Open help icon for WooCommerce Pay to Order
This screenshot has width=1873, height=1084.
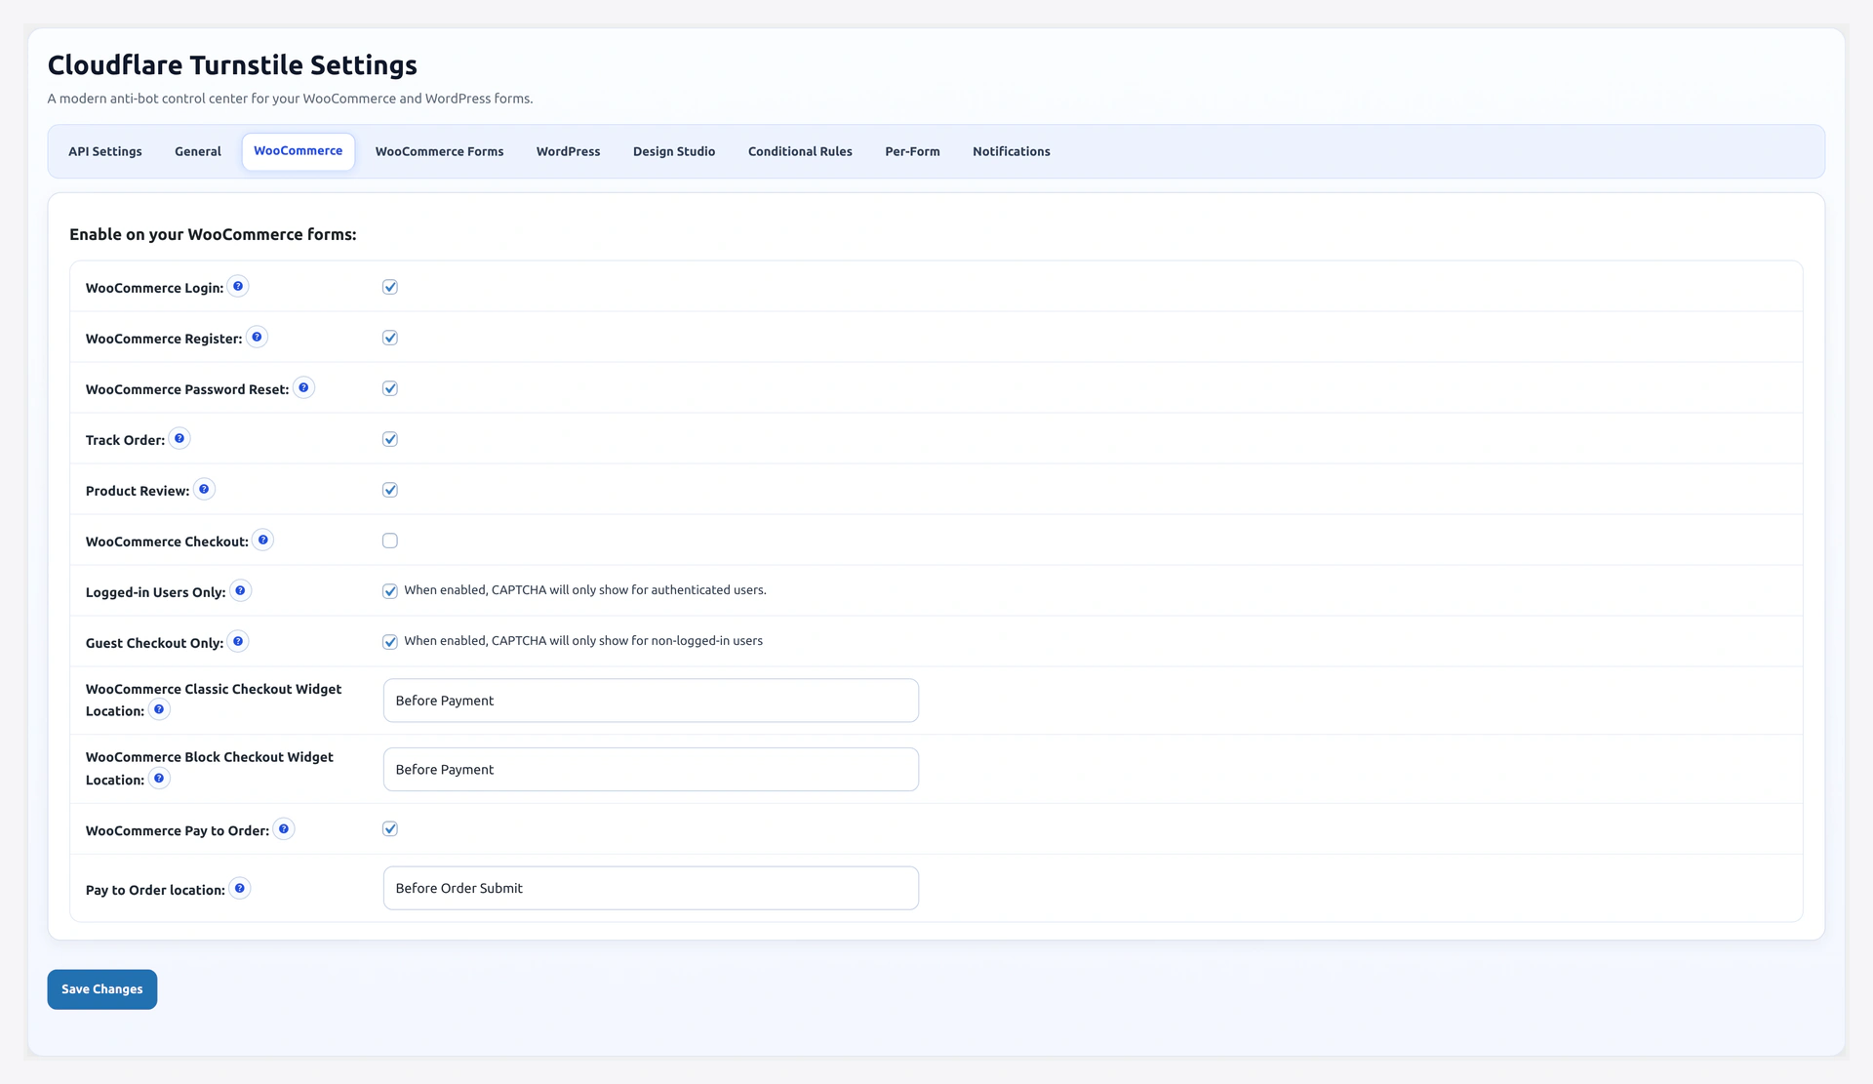(284, 829)
